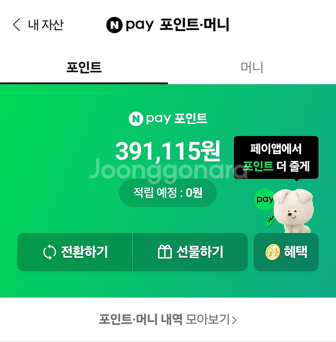Click the 적립 예정 : 0원 pill
This screenshot has width=336, height=342.
pyautogui.click(x=168, y=193)
